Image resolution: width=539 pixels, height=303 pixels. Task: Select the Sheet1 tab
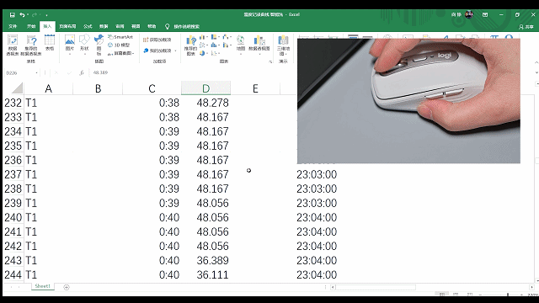[43, 286]
